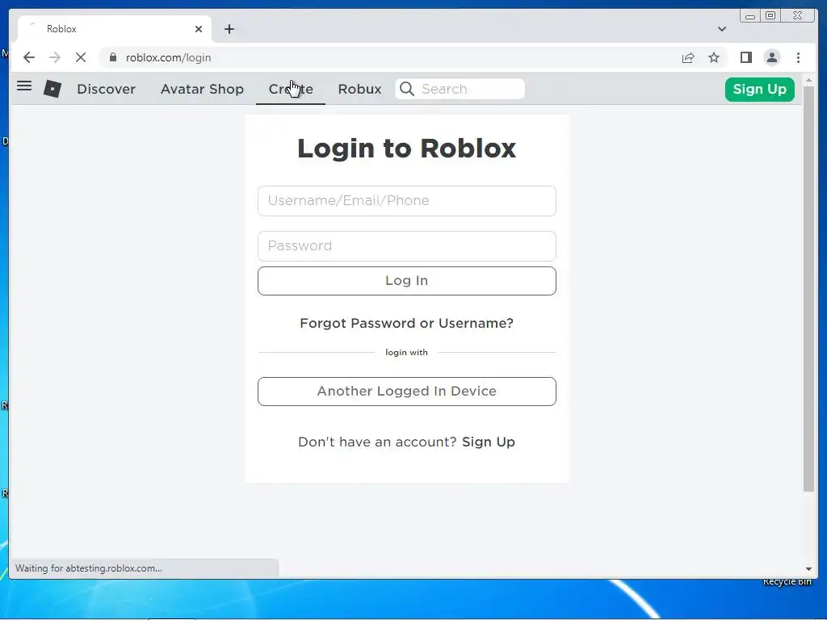Screen dimensions: 827x620
Task: Focus the Username/Email/Phone field
Action: click(x=407, y=201)
